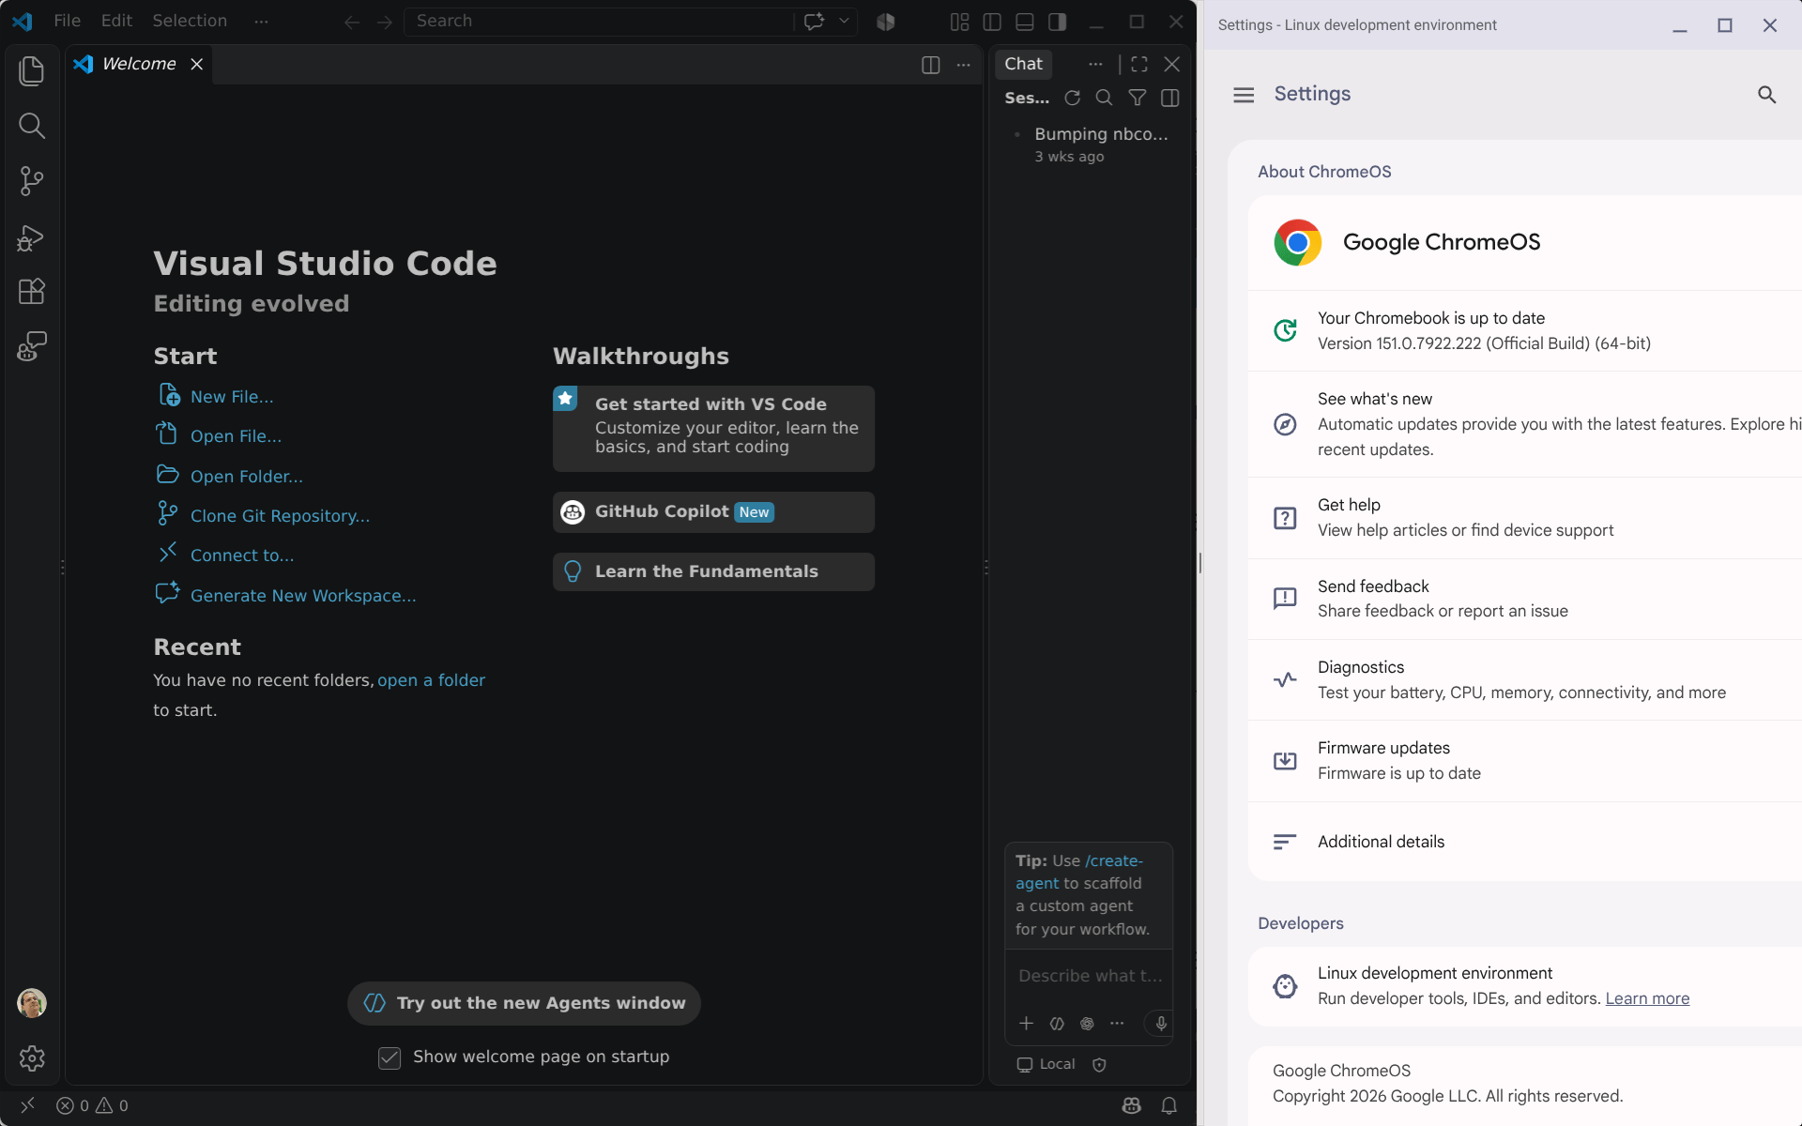Focus the Describe what to build chat input
The image size is (1802, 1126).
tap(1089, 976)
